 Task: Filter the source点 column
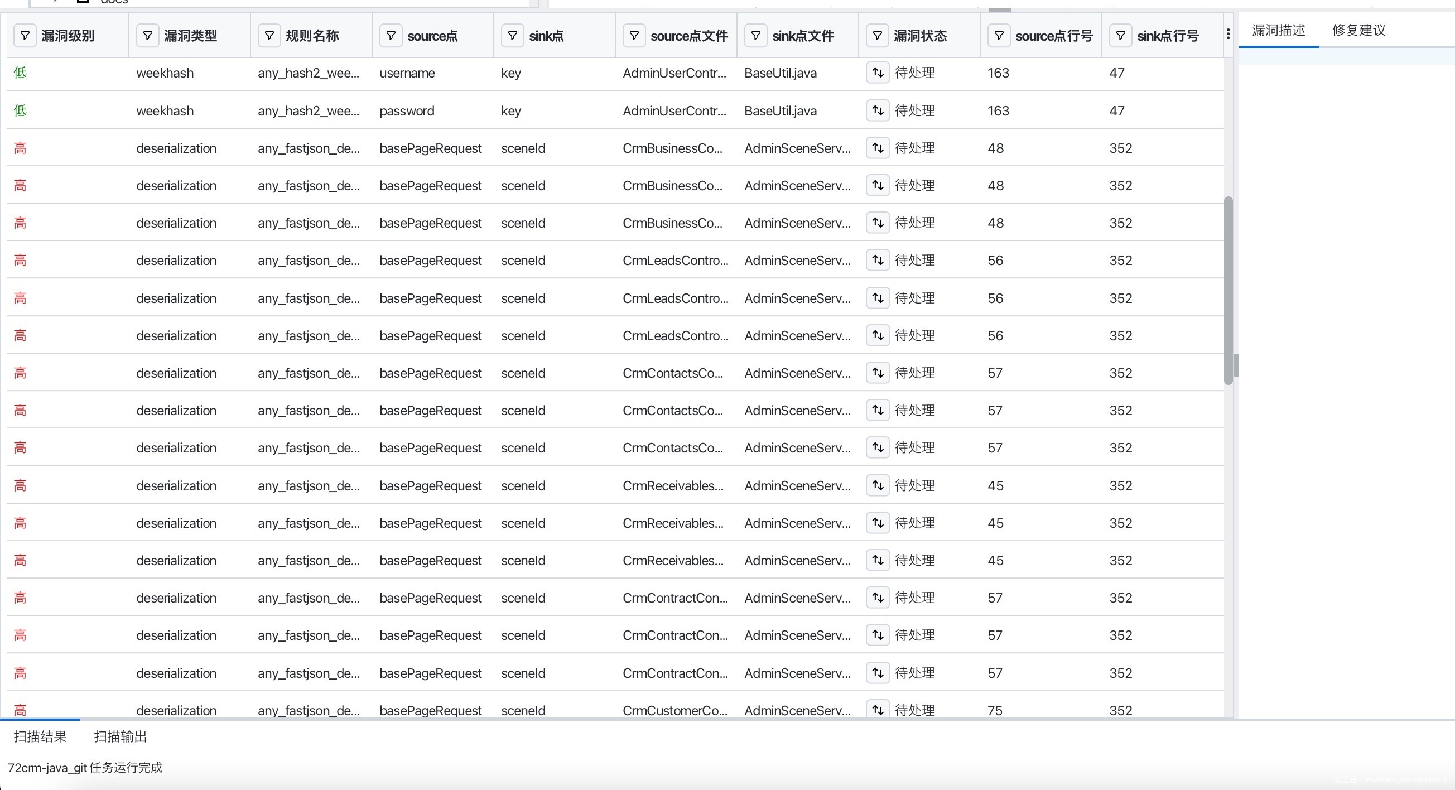pyautogui.click(x=391, y=36)
